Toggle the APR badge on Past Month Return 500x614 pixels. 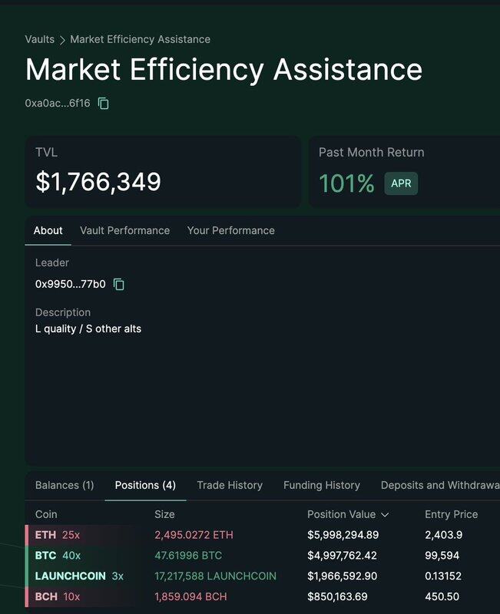pos(401,183)
